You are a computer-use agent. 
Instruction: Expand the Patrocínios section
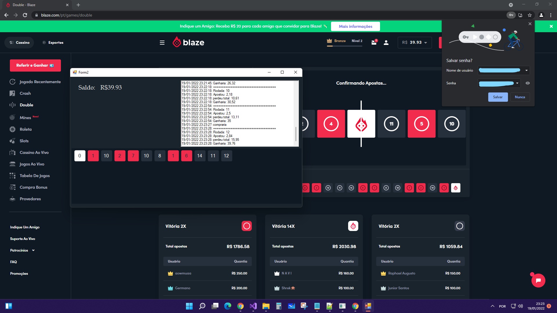(x=22, y=250)
